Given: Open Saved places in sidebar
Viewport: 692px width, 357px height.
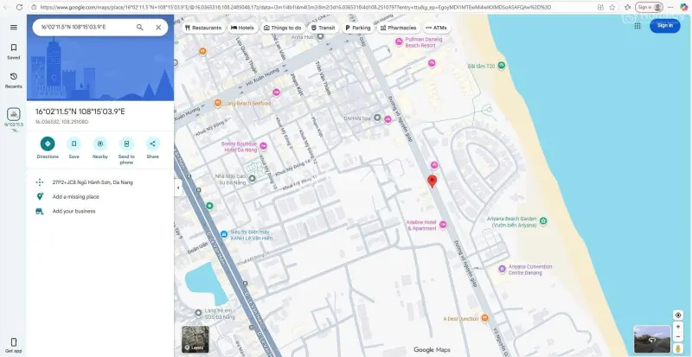Looking at the screenshot, I should coord(13,52).
